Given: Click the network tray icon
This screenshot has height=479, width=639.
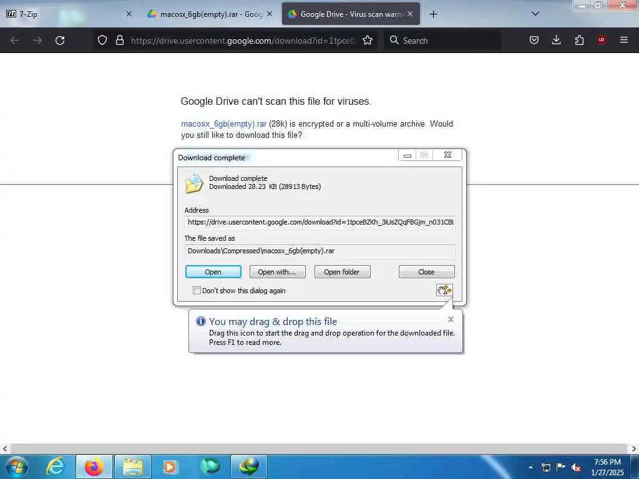Looking at the screenshot, I should pos(545,468).
